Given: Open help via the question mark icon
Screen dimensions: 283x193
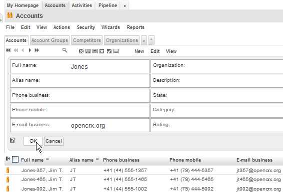Looking at the screenshot, I should (12, 140).
